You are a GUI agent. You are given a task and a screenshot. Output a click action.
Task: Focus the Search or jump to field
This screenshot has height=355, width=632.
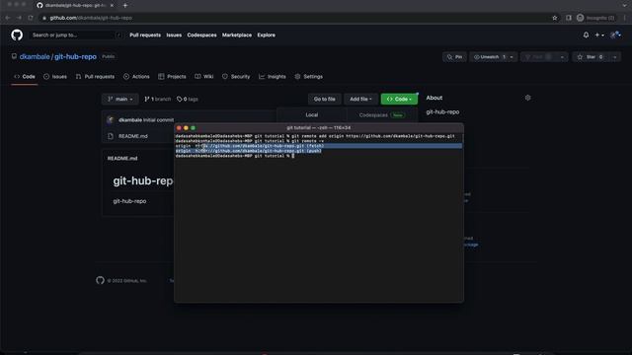coord(75,35)
